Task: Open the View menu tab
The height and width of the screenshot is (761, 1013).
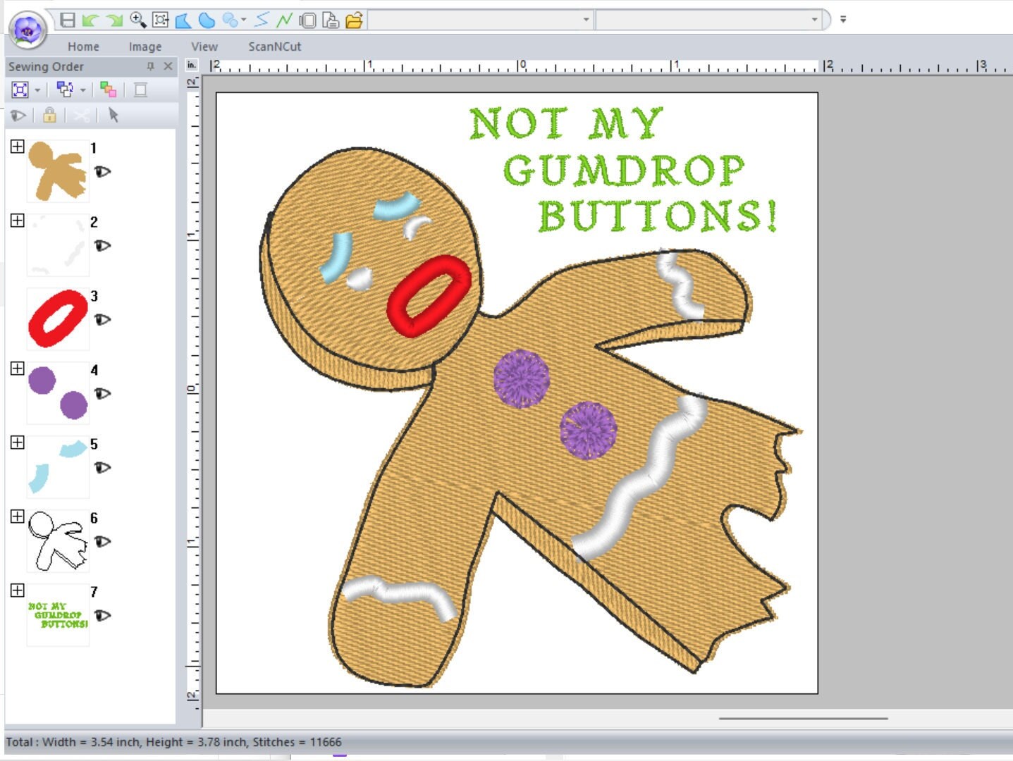Action: tap(204, 47)
